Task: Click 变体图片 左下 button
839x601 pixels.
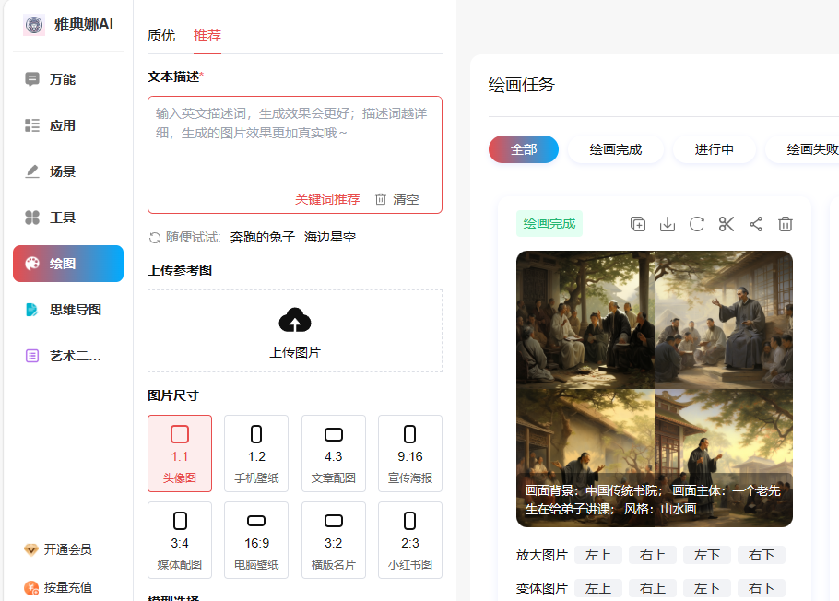Action: (707, 588)
